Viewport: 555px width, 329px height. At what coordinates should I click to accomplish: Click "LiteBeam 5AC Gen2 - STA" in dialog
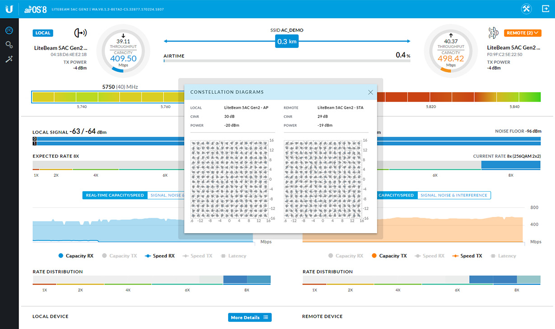click(340, 108)
